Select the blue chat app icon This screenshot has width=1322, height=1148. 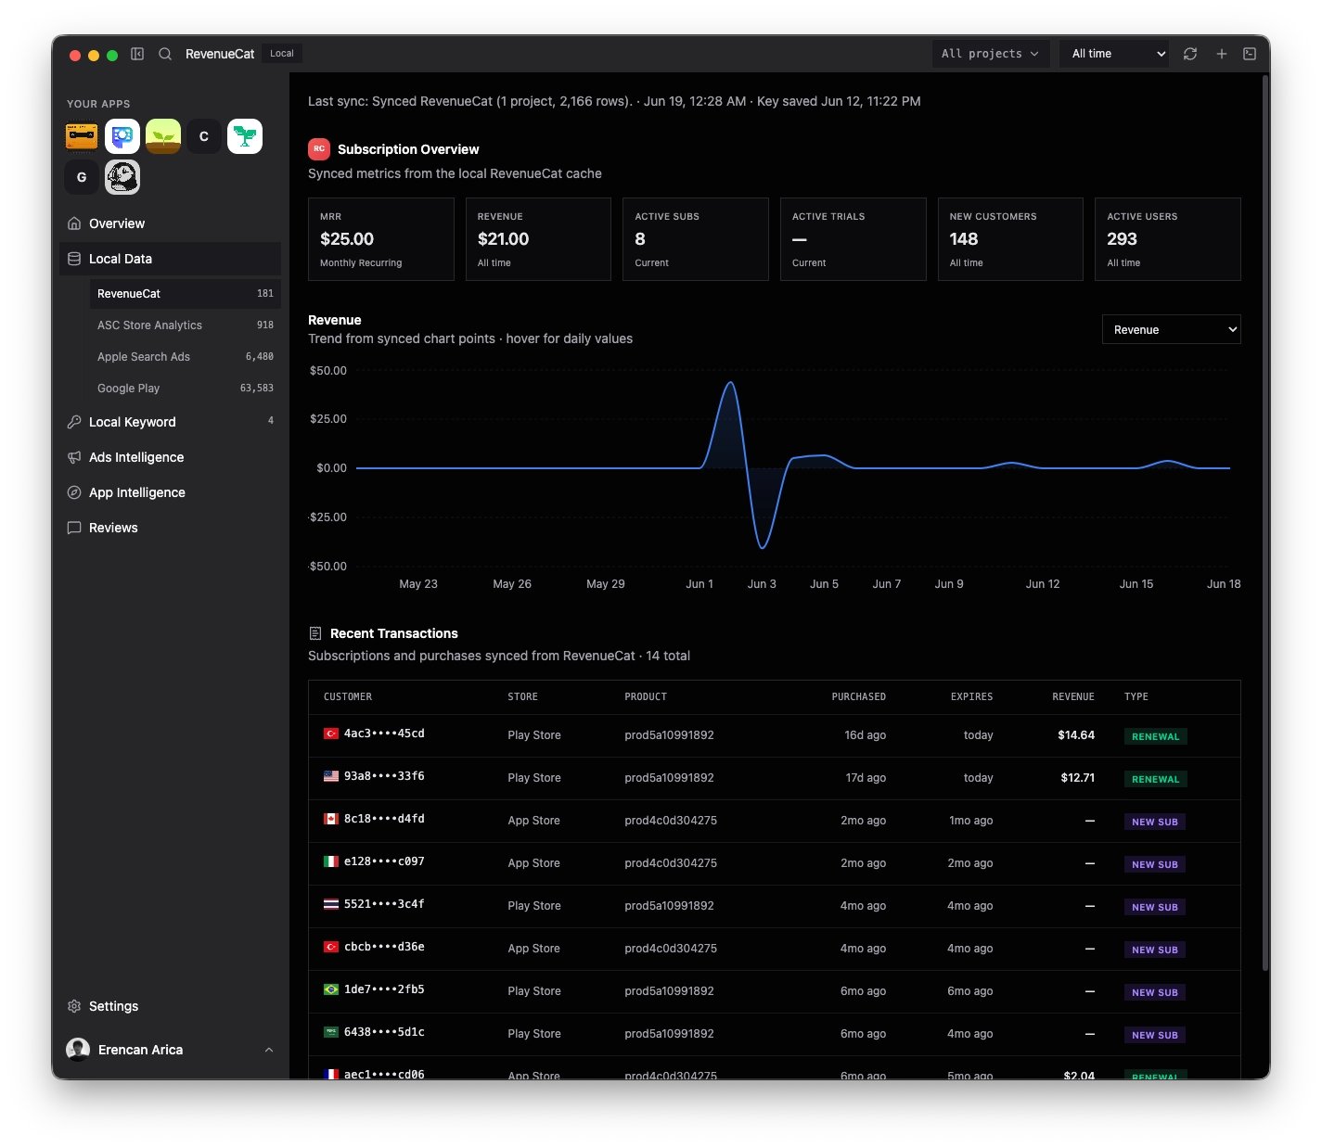click(x=122, y=136)
